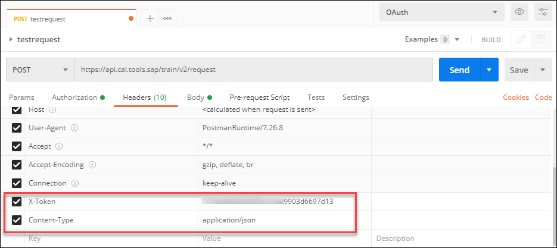The image size is (557, 248).
Task: Click the tab options ellipsis icon
Action: tap(167, 18)
